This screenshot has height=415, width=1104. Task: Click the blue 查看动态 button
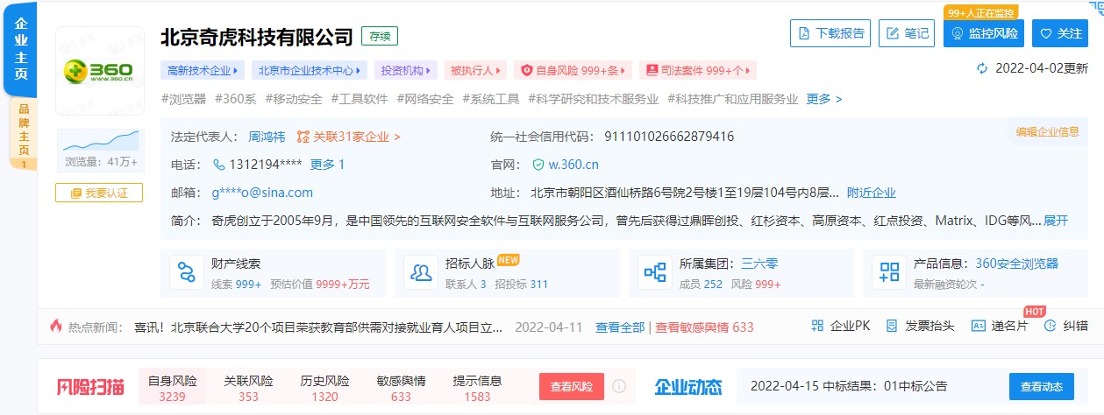(1041, 386)
